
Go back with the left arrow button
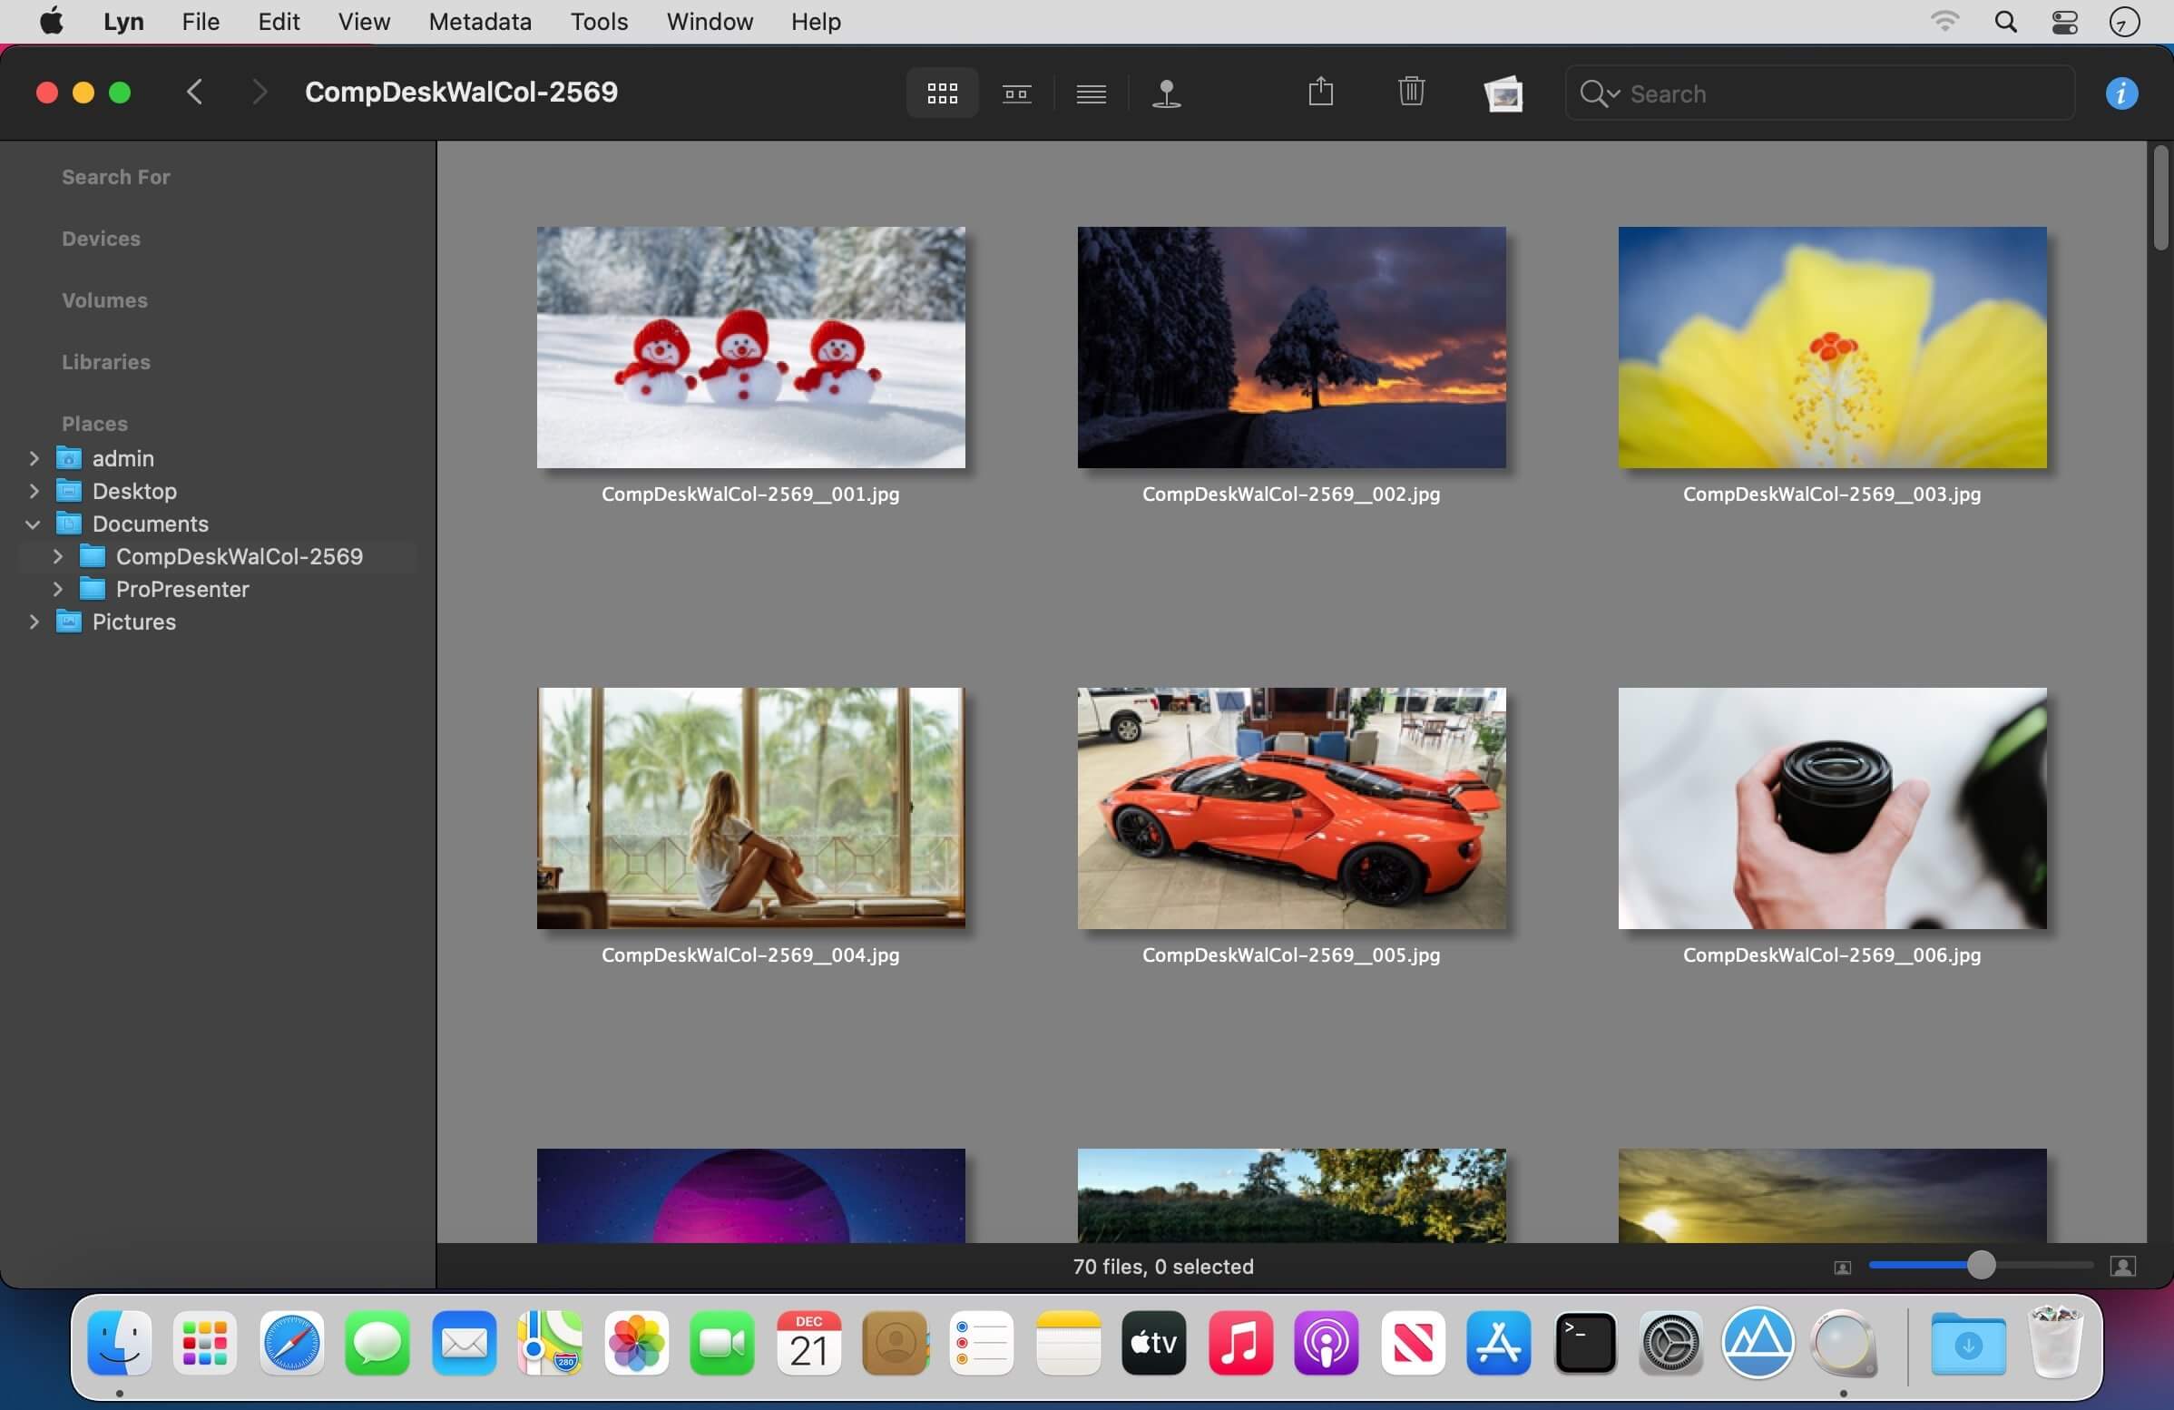194,93
